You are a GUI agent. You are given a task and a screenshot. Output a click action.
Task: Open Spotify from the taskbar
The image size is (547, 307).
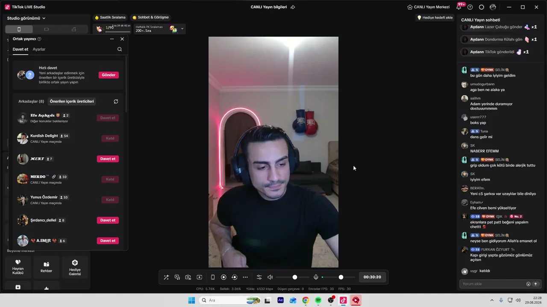(x=318, y=300)
